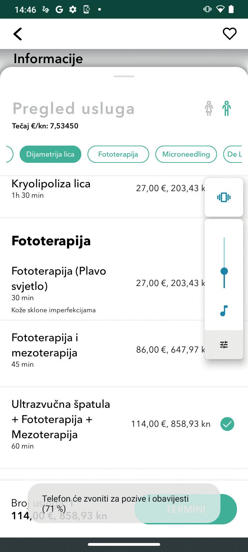Tap the music note media icon
The width and height of the screenshot is (248, 552).
[x=224, y=311]
